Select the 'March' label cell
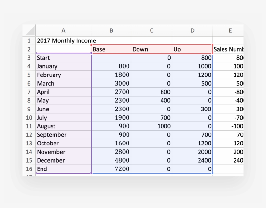This screenshot has width=266, height=208. 64,83
